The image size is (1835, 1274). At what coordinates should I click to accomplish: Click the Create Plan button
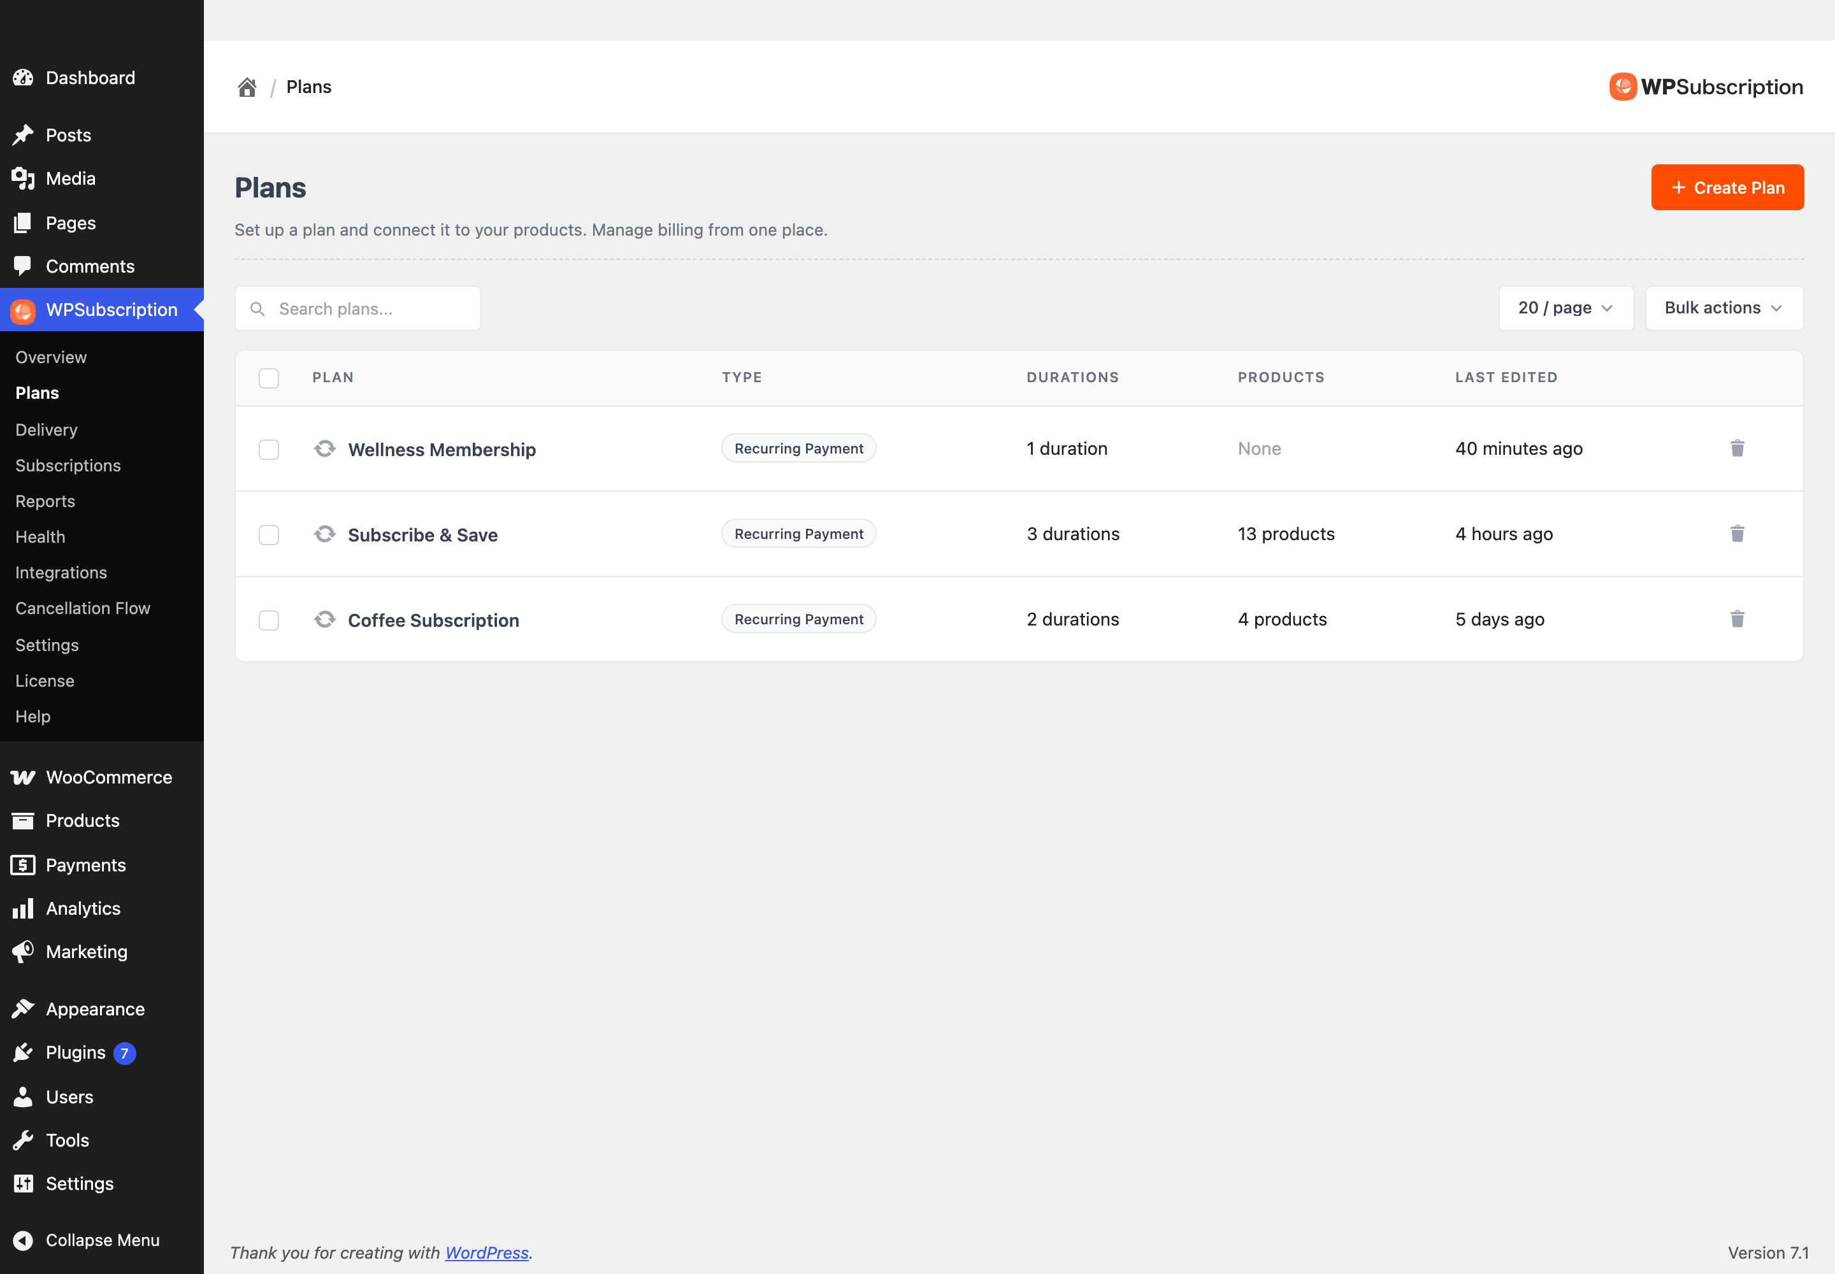click(x=1727, y=187)
